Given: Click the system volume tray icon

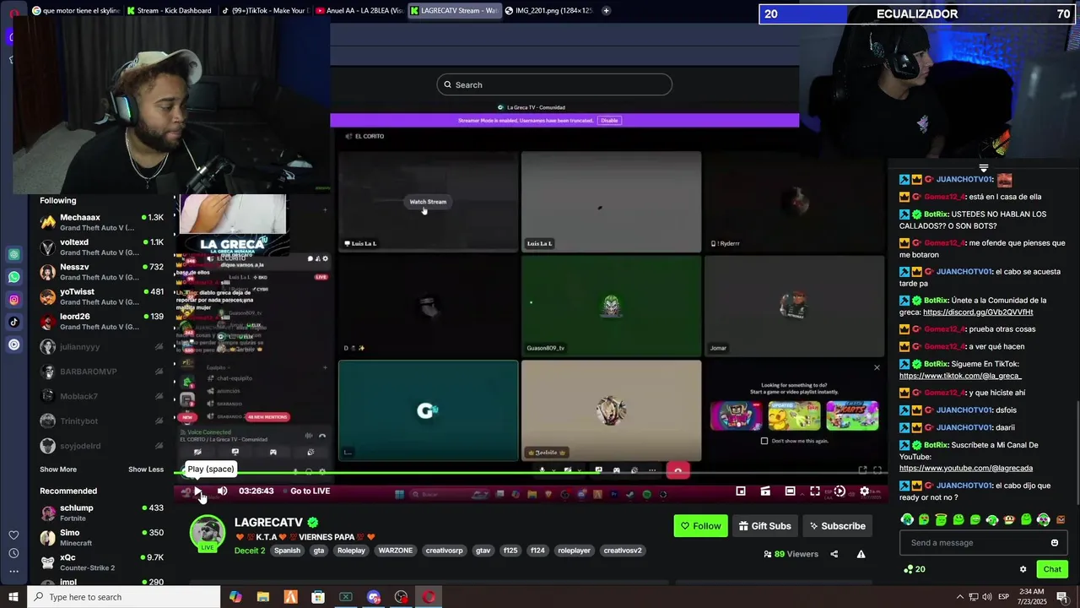Looking at the screenshot, I should coord(987,597).
